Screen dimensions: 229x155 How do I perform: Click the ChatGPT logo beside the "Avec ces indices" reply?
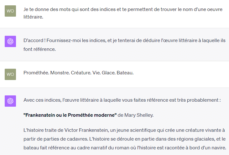point(10,101)
